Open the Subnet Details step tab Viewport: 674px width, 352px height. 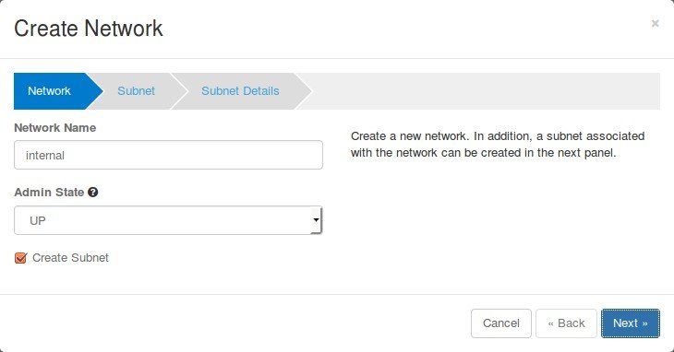click(240, 91)
